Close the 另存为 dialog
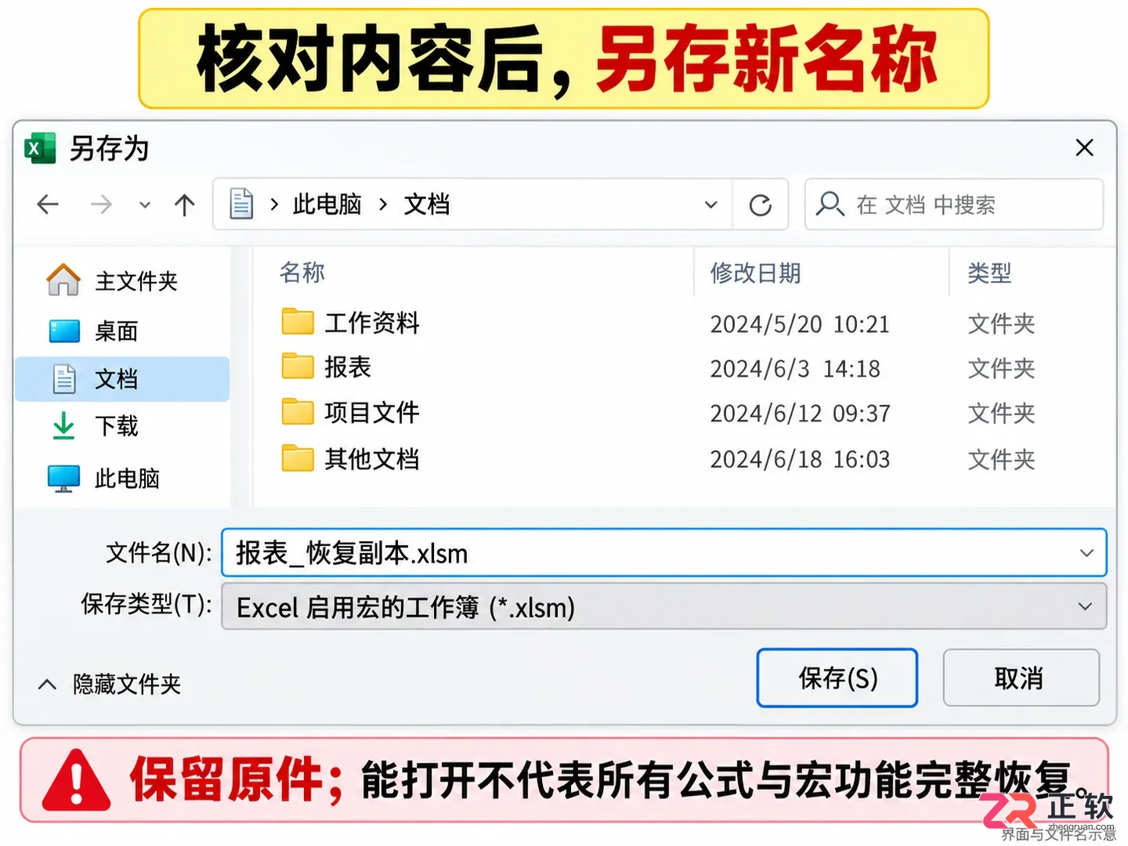The image size is (1128, 846). coord(1084,147)
